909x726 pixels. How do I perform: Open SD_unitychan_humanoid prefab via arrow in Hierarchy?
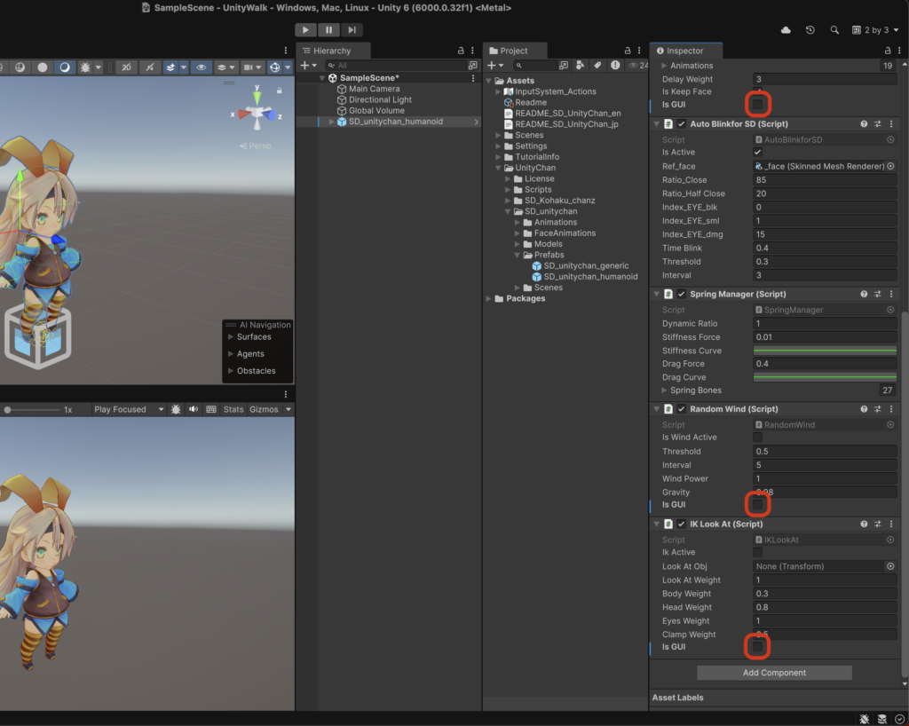476,122
